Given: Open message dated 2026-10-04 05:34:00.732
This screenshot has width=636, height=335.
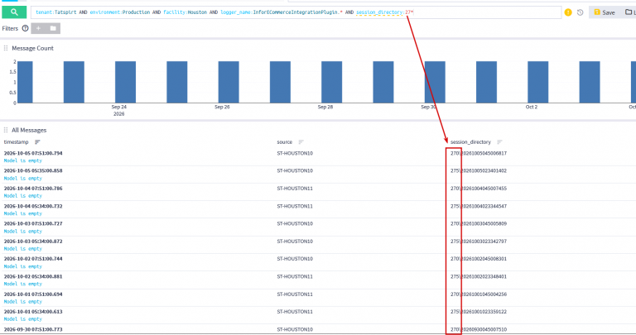Looking at the screenshot, I should [33, 206].
